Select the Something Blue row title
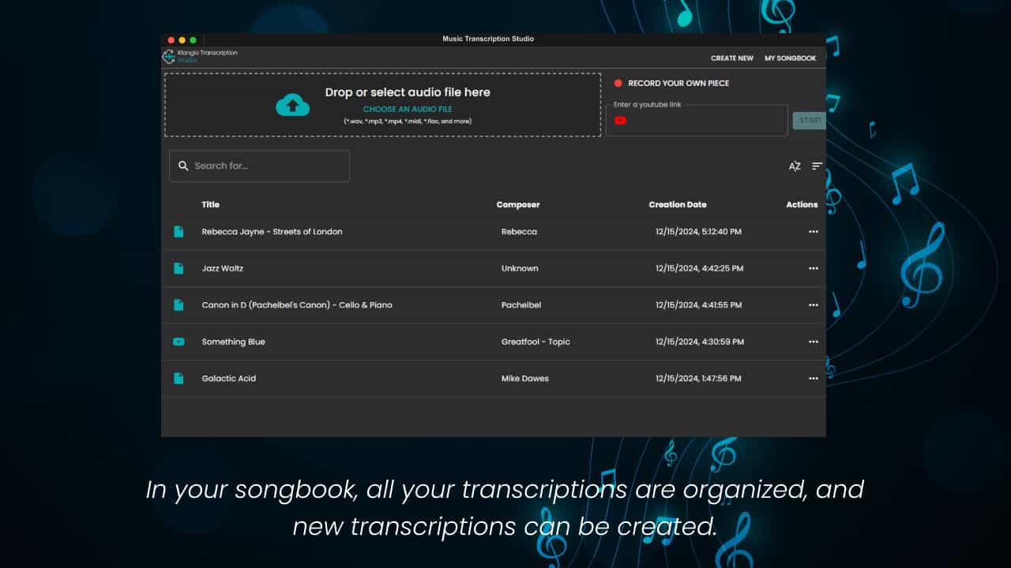Image resolution: width=1011 pixels, height=568 pixels. click(233, 342)
